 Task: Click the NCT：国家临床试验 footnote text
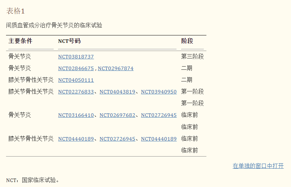[x=33, y=180]
